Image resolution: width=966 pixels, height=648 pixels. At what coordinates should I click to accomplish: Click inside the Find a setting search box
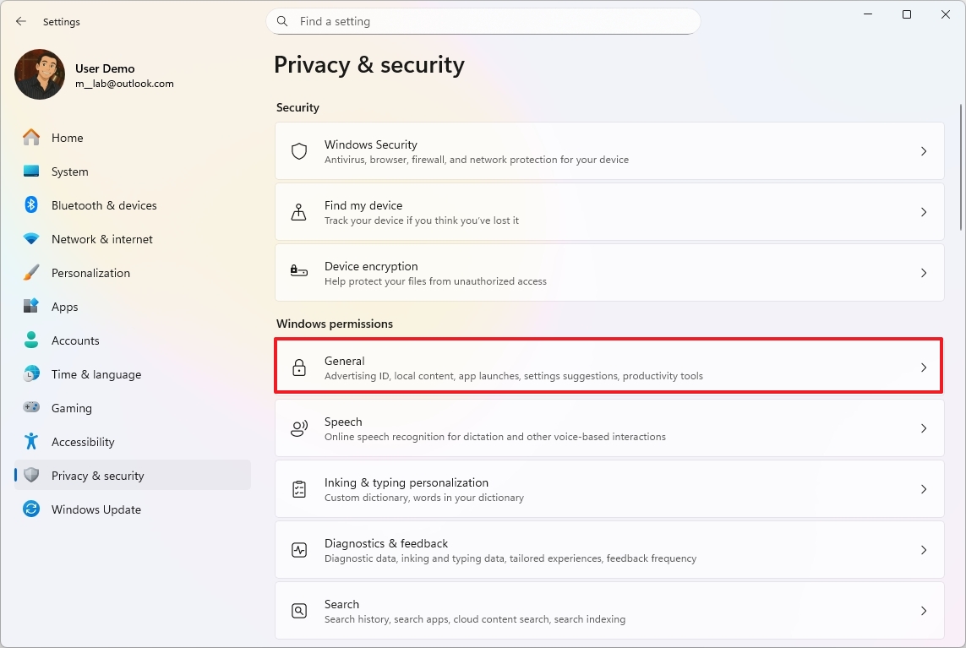483,21
